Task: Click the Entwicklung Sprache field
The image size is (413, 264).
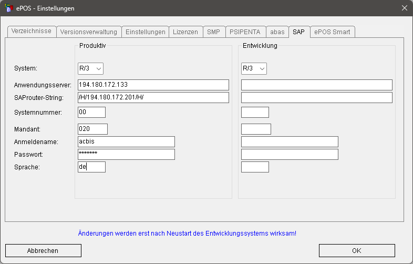Action: click(255, 167)
